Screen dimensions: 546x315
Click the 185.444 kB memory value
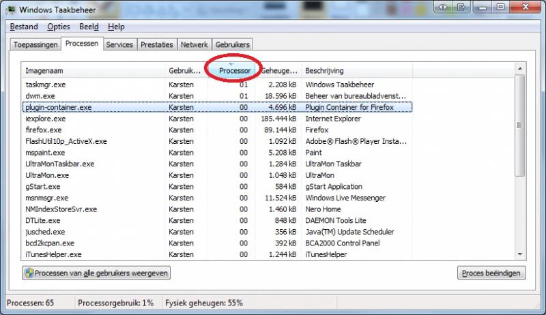(x=278, y=119)
